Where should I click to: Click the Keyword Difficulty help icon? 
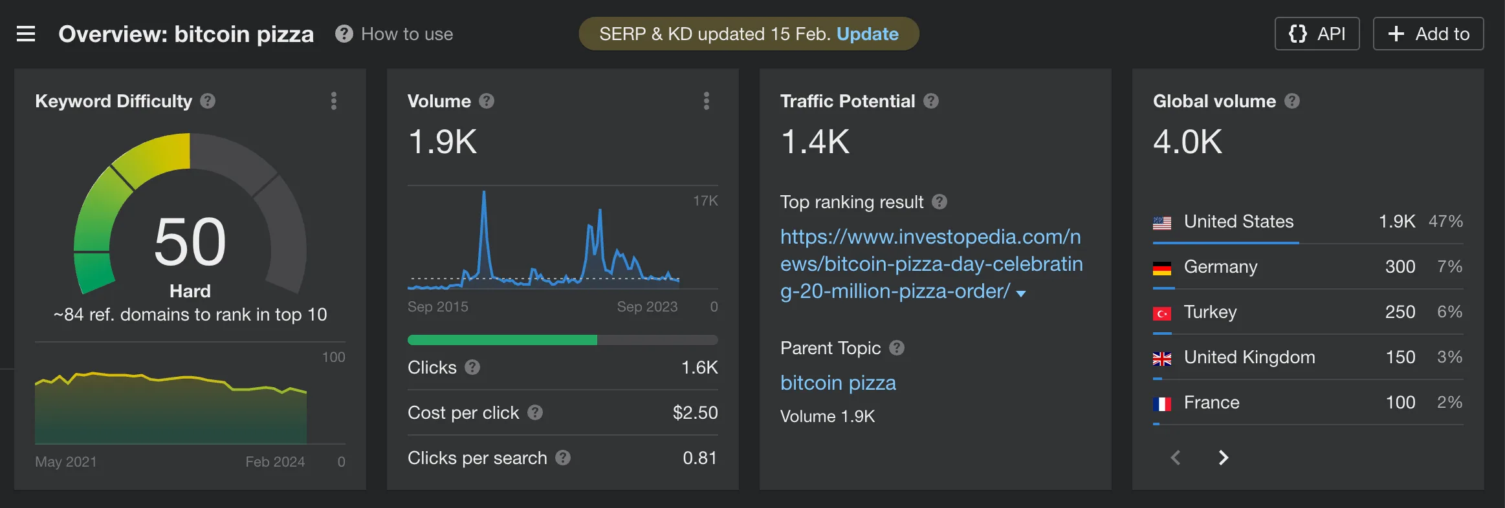pos(206,101)
